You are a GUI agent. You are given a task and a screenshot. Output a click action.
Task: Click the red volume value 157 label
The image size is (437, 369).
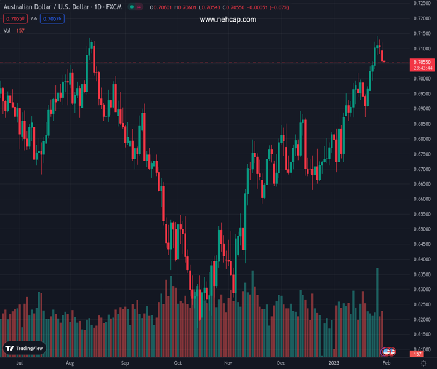click(417, 354)
